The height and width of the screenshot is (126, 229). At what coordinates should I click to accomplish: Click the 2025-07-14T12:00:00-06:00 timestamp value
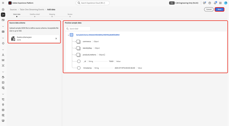(125, 68)
